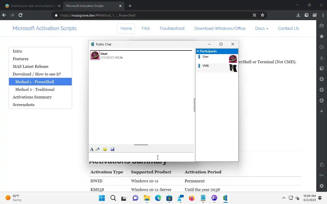Viewport: 327px width, 204px height.
Task: Close the Extend your web service tab
Action: [59, 6]
